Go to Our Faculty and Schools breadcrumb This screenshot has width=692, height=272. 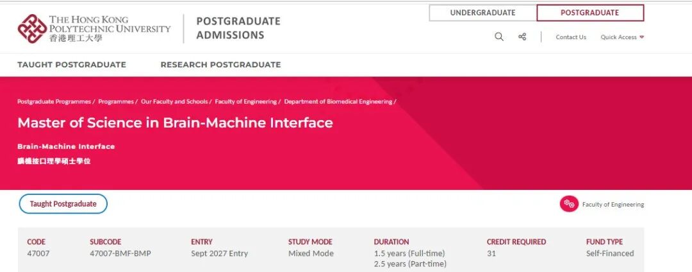point(174,101)
